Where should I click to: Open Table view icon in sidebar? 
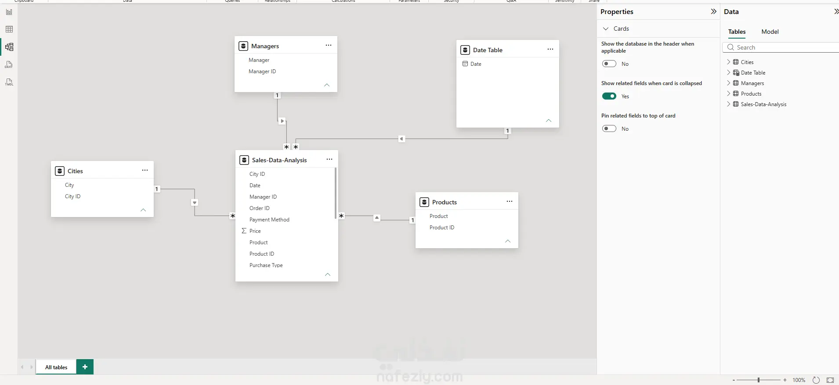pos(9,29)
